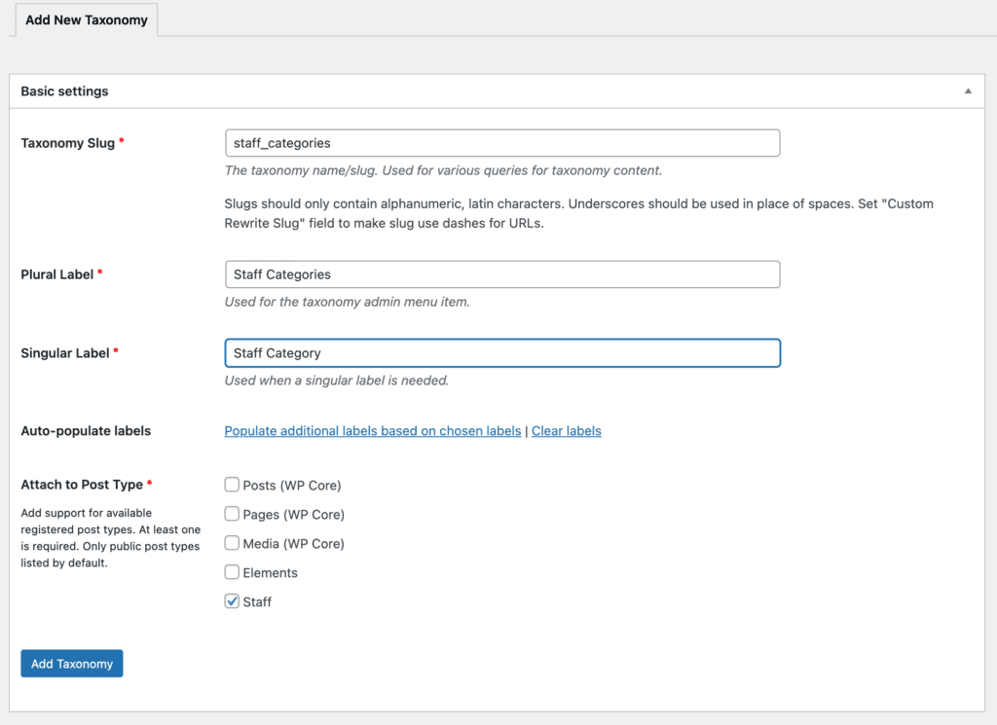Click Populate additional labels based on chosen labels
997x725 pixels.
[372, 431]
